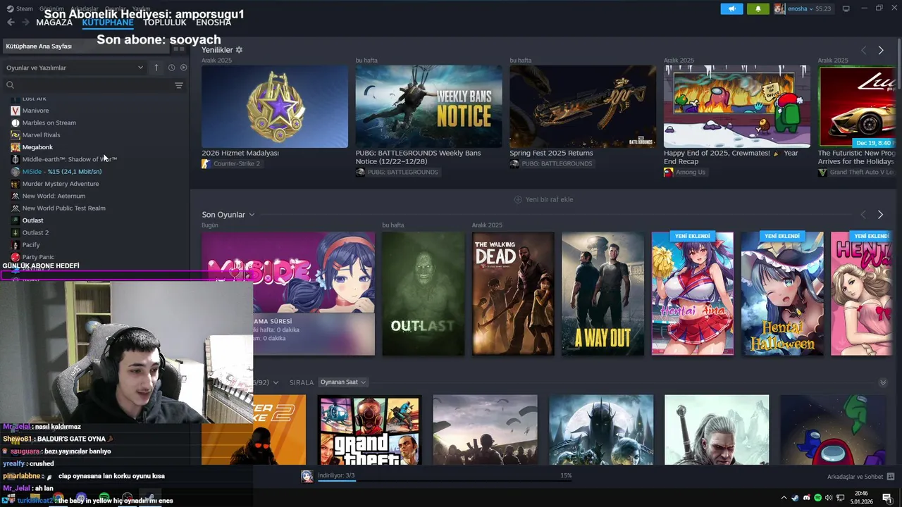Click the library search field
The width and height of the screenshot is (902, 507).
(x=93, y=85)
